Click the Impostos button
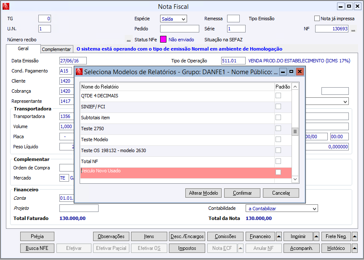 (x=187, y=248)
